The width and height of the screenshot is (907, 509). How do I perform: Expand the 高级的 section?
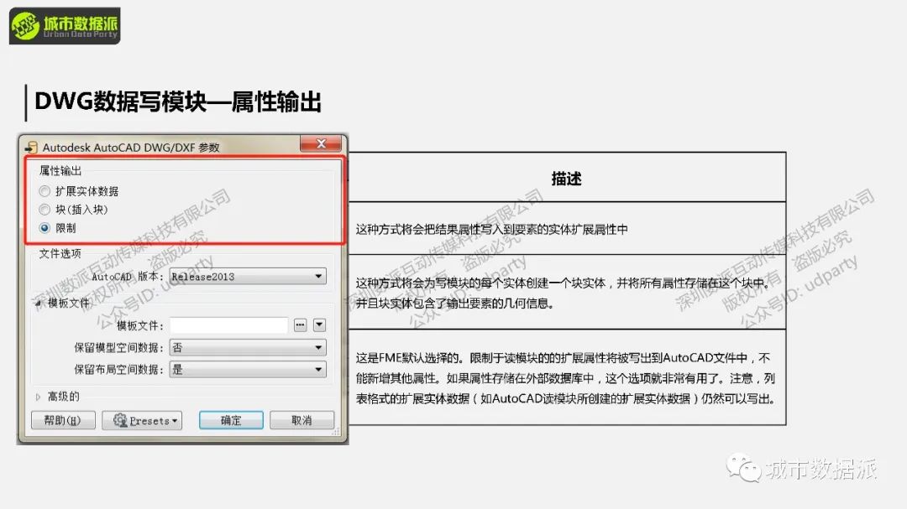click(x=38, y=397)
